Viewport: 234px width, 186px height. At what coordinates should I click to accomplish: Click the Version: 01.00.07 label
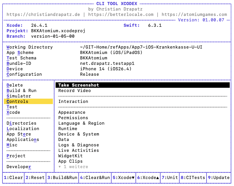click(201, 20)
